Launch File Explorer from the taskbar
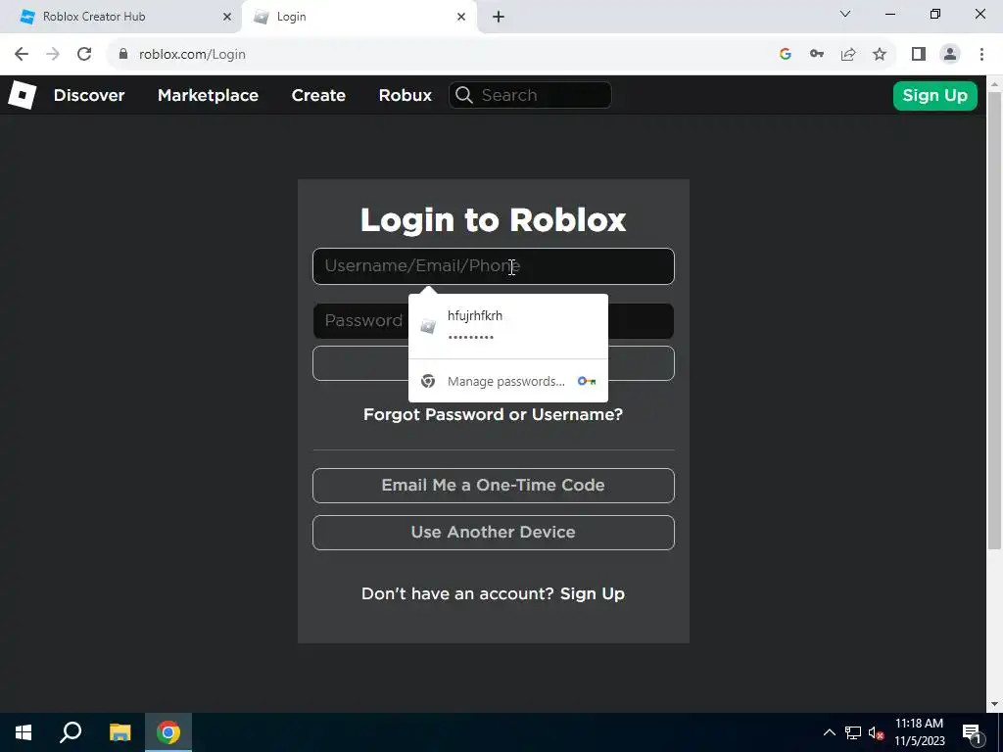 [x=119, y=732]
